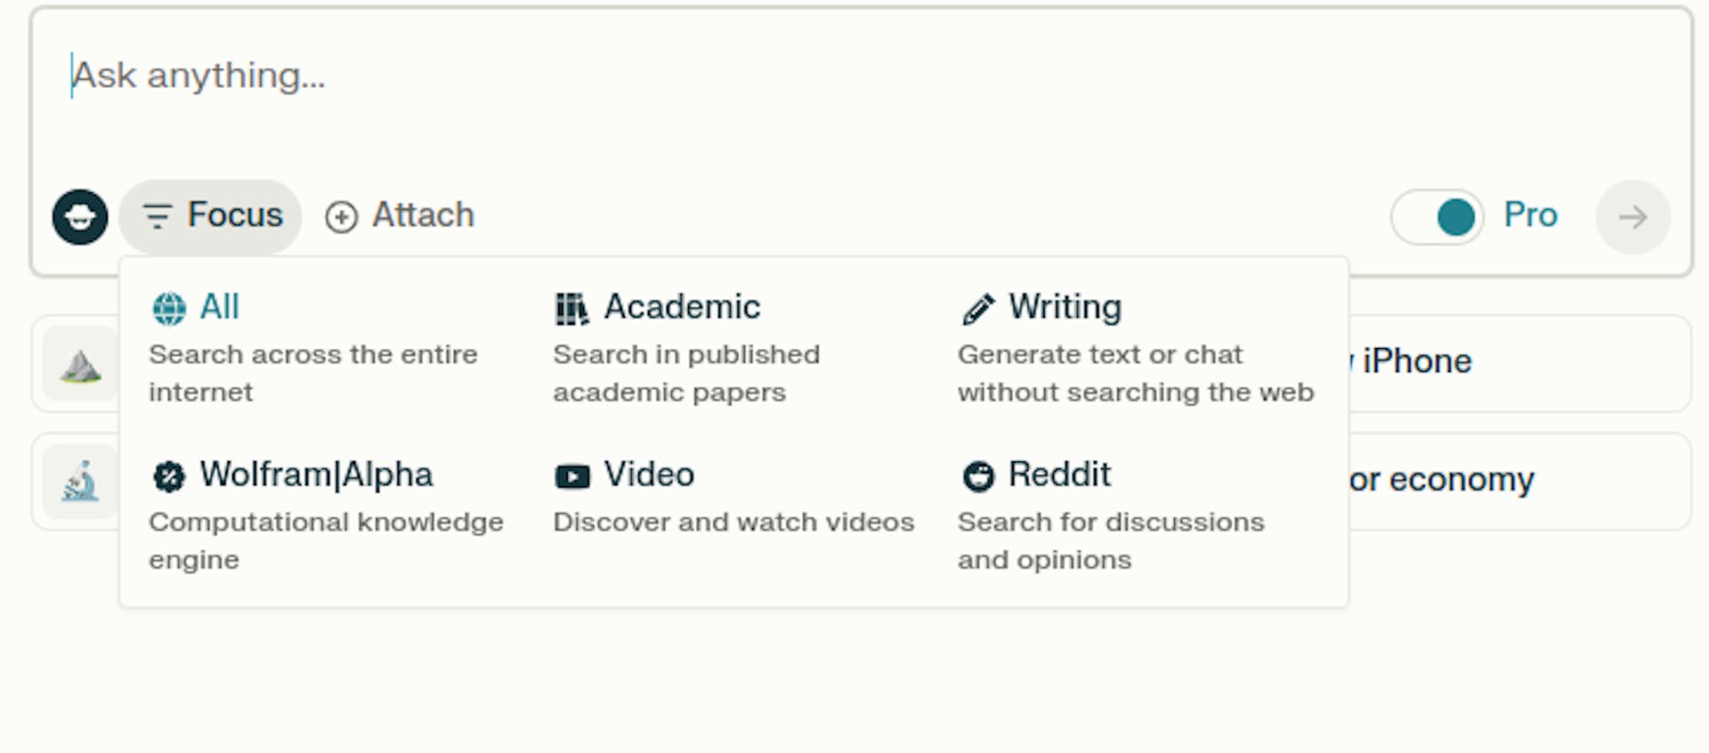
Task: Click the Attach button
Action: tap(399, 216)
